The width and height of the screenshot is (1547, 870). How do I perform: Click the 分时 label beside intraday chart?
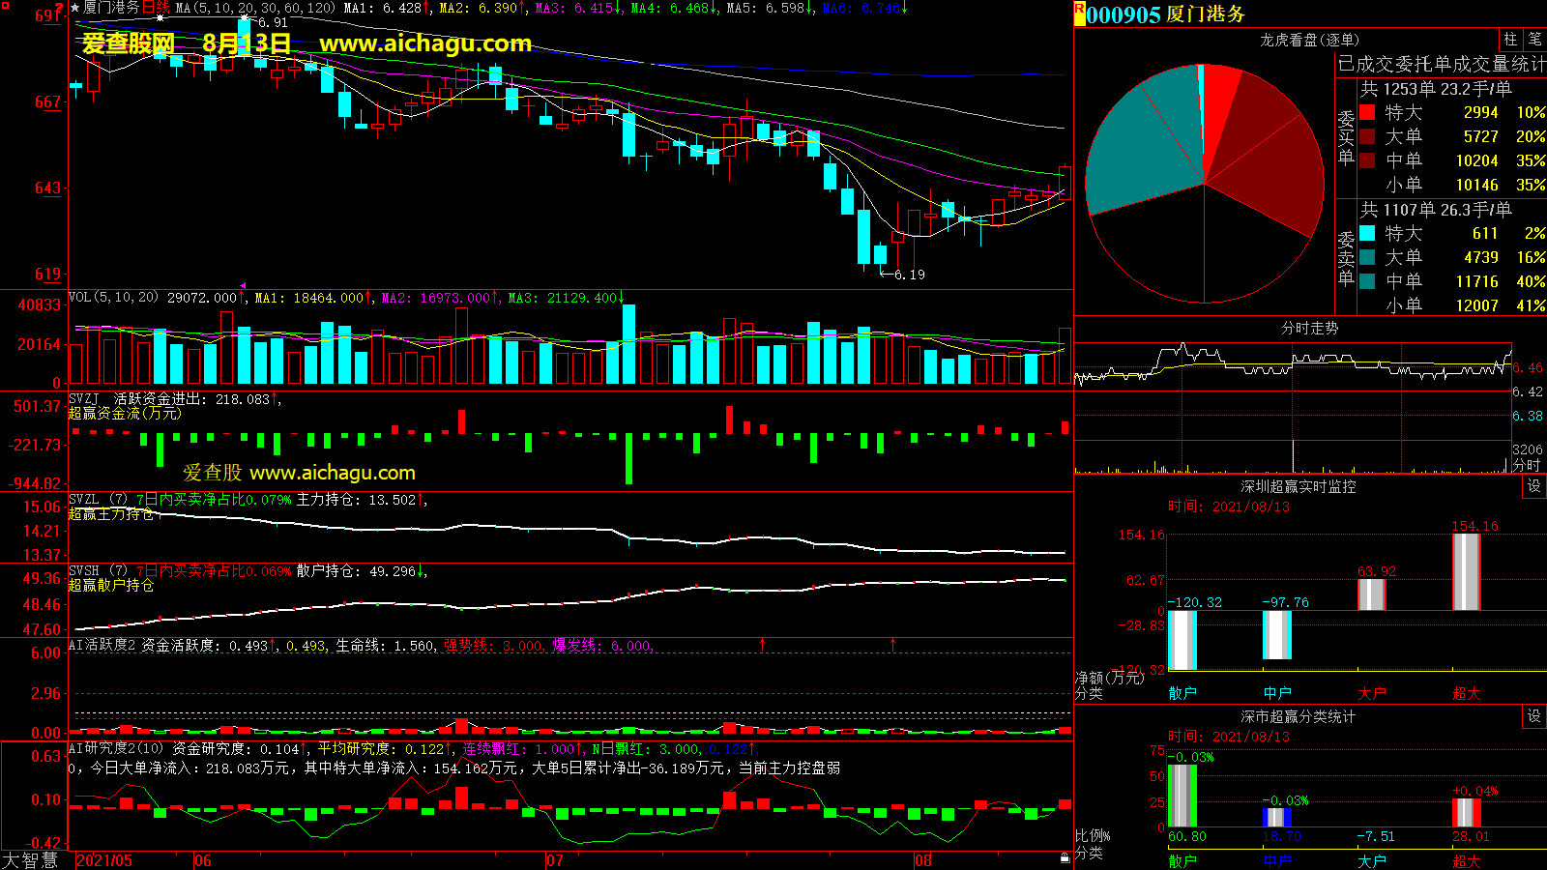pos(1527,465)
